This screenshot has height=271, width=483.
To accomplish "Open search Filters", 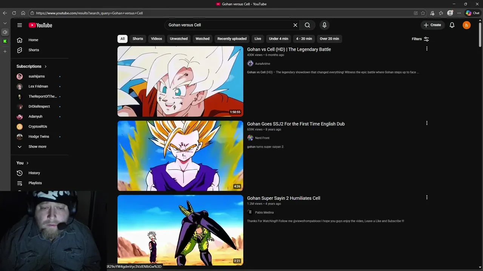I will [420, 39].
